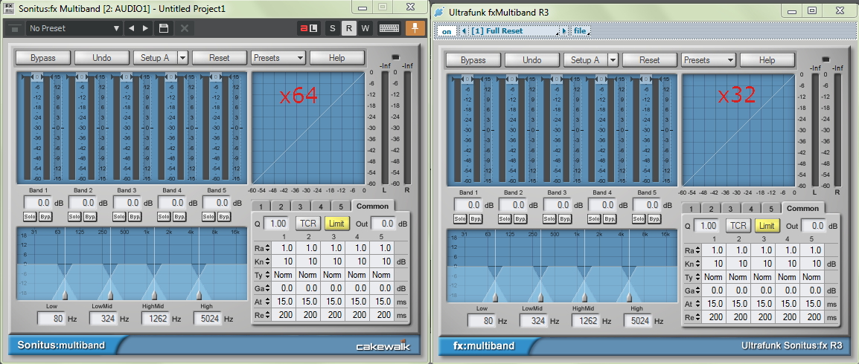The height and width of the screenshot is (364, 859).
Task: Click the red aL icon in Sonitus toolbar
Action: point(308,28)
